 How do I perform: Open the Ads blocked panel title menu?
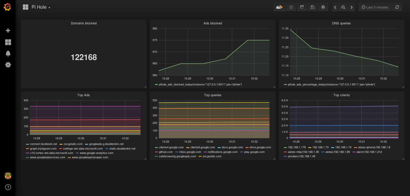point(213,23)
